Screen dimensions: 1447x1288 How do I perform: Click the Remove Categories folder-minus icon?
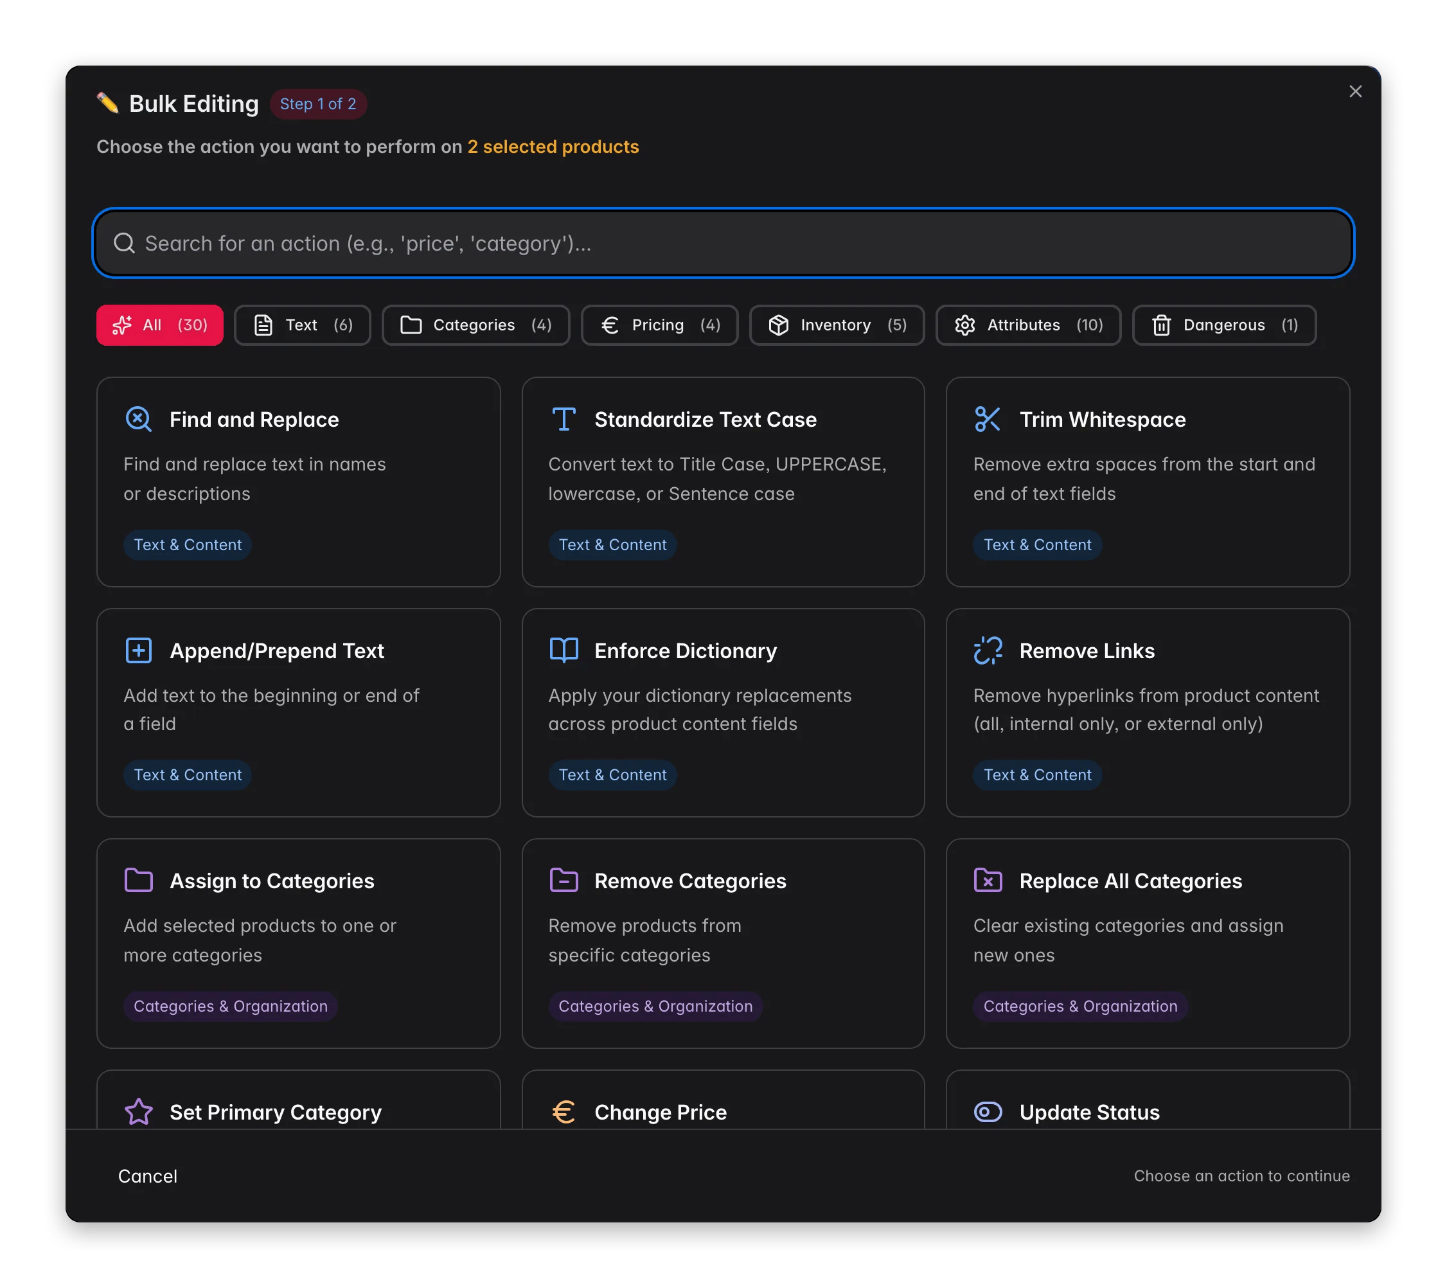564,880
